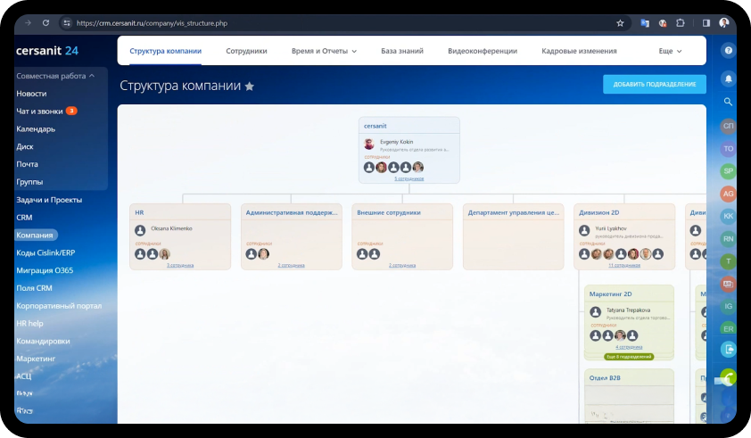Open the Еще dropdown menu
The width and height of the screenshot is (751, 438).
(x=670, y=52)
